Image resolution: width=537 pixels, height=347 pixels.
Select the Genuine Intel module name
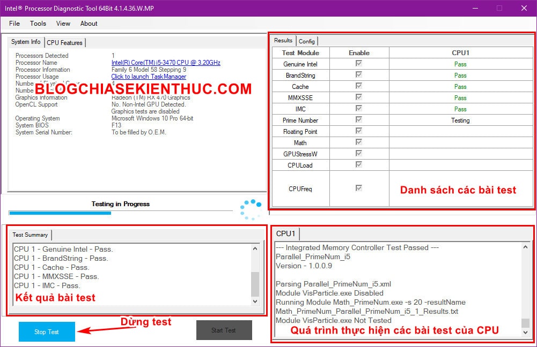pyautogui.click(x=300, y=64)
